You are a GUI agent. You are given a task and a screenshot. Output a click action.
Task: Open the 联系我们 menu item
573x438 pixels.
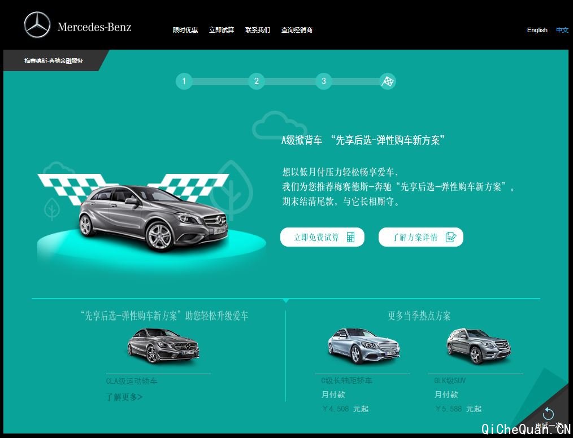click(258, 30)
